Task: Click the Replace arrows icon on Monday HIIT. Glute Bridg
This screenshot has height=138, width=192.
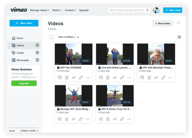Action: [73, 119]
